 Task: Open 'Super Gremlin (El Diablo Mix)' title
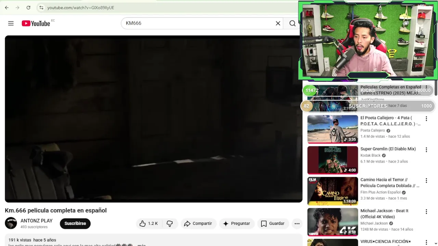pos(388,149)
